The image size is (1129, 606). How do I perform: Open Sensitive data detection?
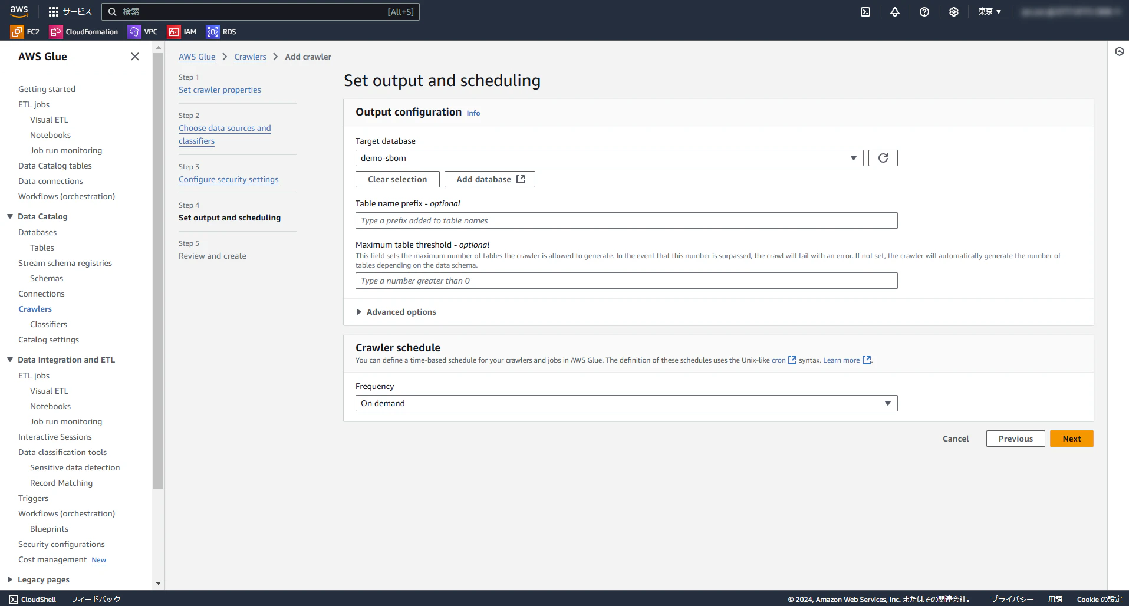point(75,467)
